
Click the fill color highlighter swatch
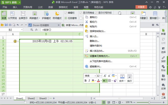click(x=93, y=80)
